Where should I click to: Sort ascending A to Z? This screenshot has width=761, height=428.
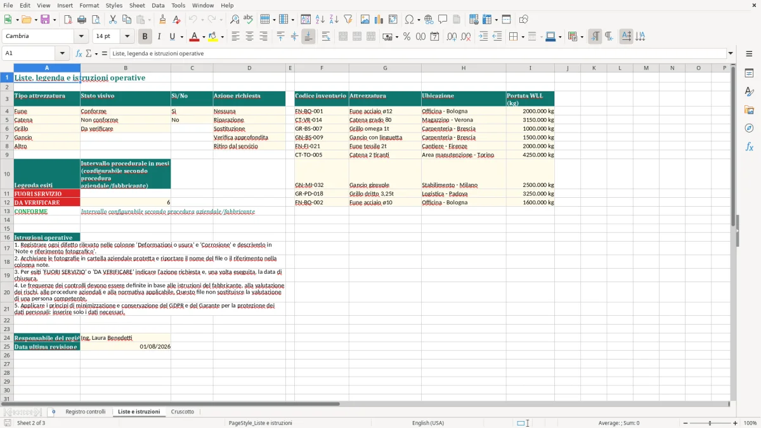click(320, 20)
